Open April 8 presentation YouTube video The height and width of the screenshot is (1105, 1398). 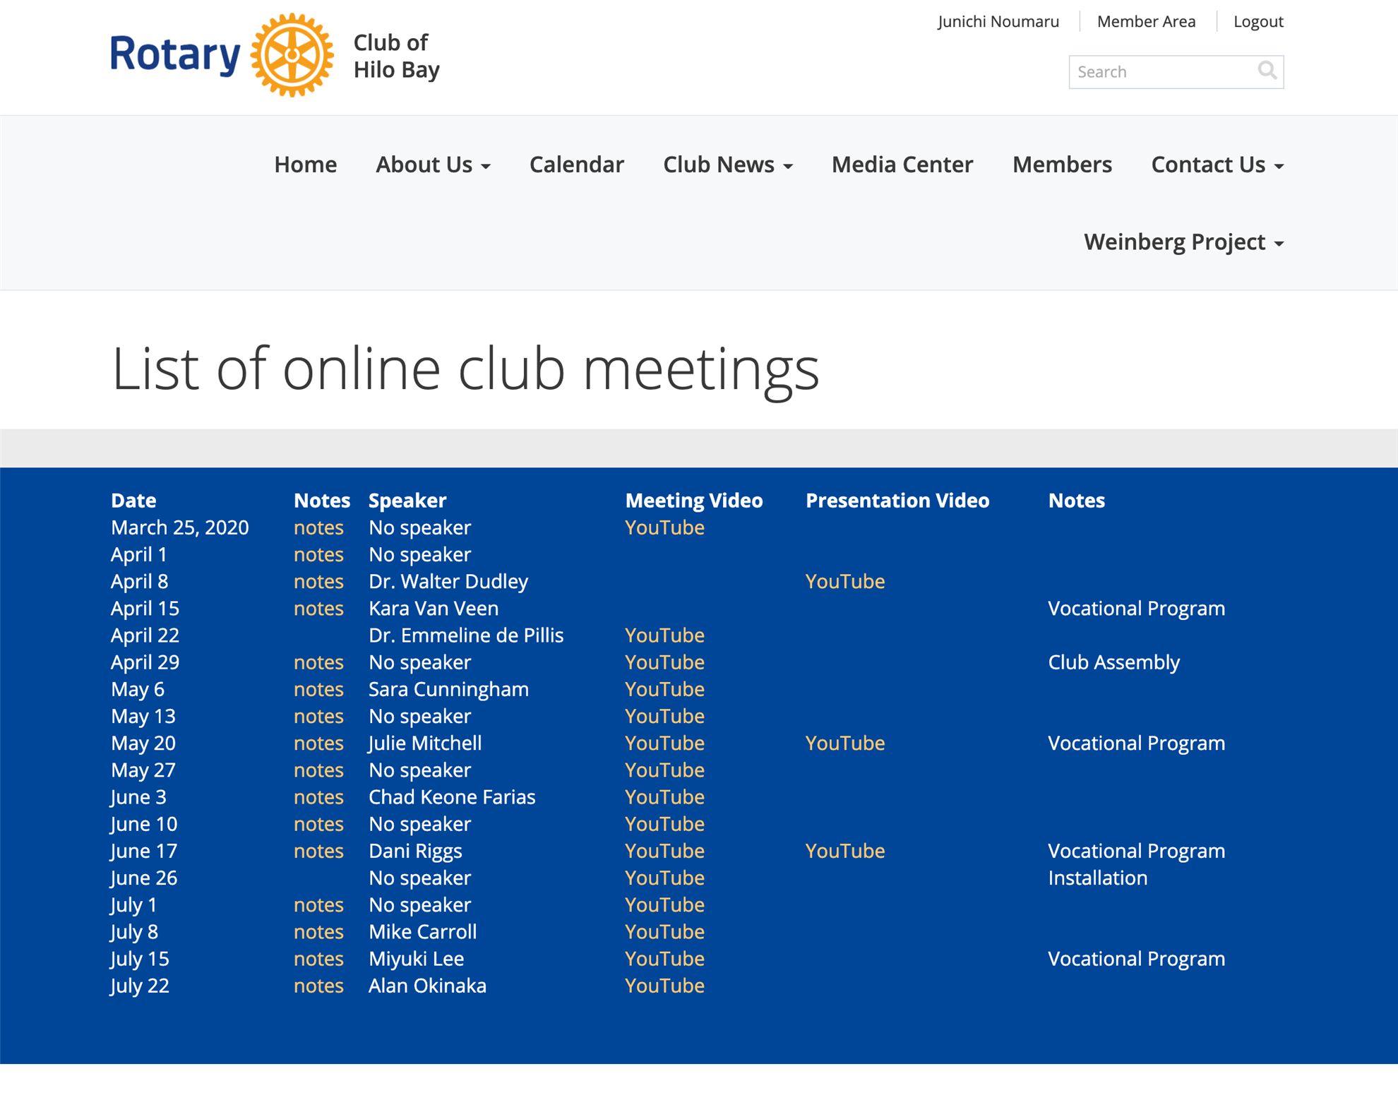click(x=844, y=581)
